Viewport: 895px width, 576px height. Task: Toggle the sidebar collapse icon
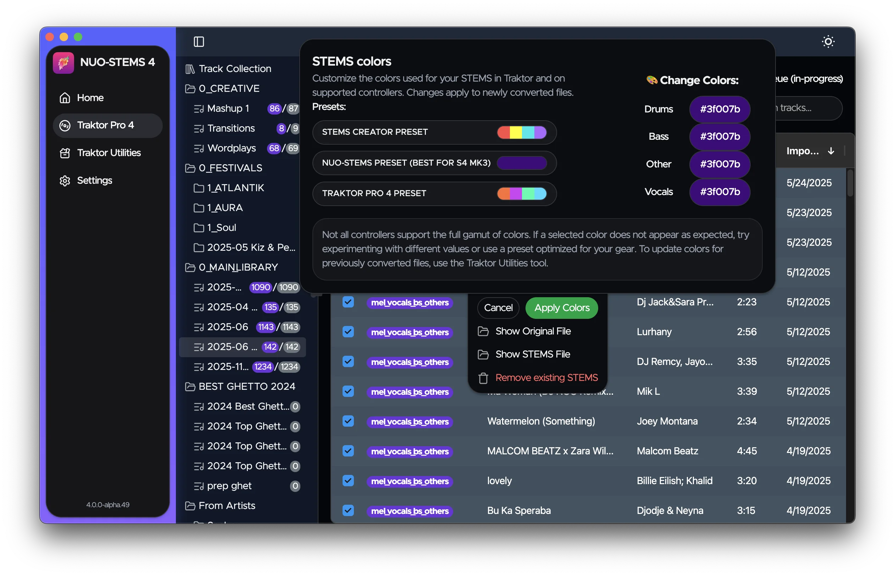pos(199,42)
